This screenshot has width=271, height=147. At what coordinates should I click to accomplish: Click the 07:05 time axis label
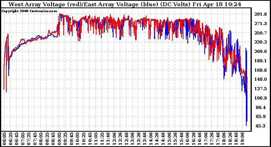(x=22, y=139)
